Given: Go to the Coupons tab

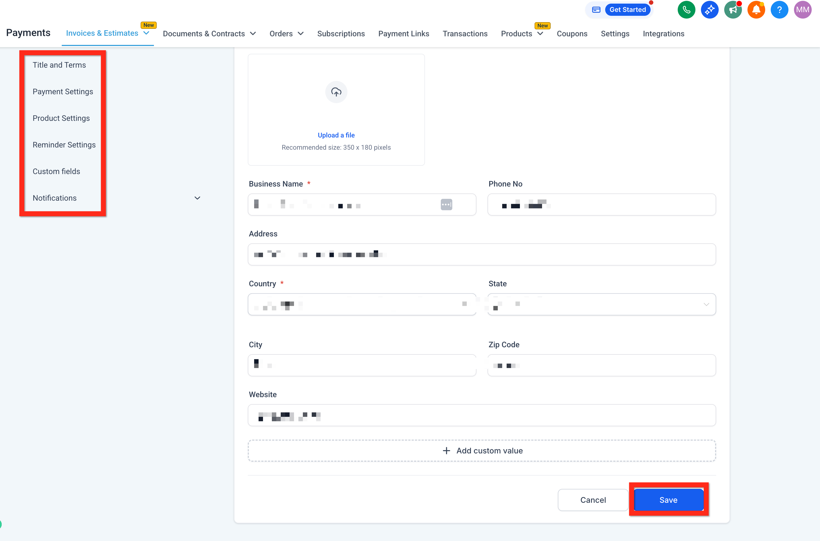Looking at the screenshot, I should pyautogui.click(x=572, y=34).
